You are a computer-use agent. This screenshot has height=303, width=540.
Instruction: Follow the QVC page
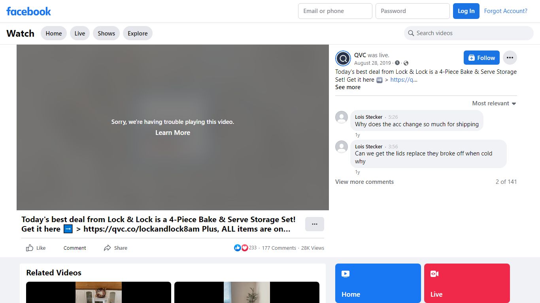[481, 58]
